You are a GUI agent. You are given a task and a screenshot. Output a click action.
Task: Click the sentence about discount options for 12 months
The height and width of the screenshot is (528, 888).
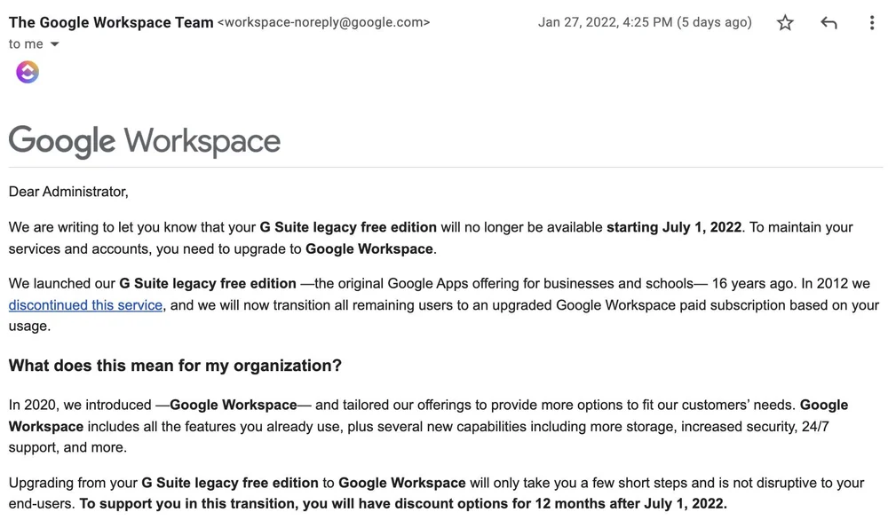[402, 504]
